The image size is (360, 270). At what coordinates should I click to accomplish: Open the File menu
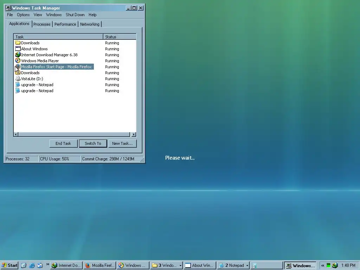click(x=10, y=15)
